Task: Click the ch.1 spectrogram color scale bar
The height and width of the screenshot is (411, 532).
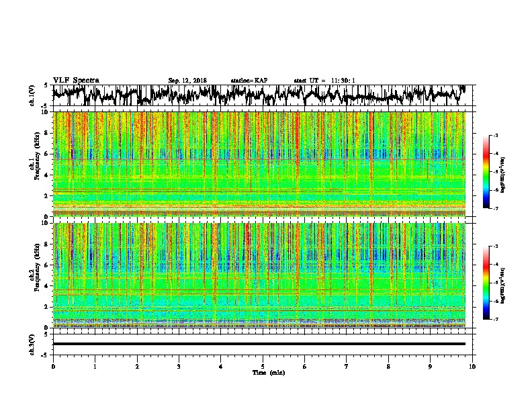Action: (x=486, y=172)
